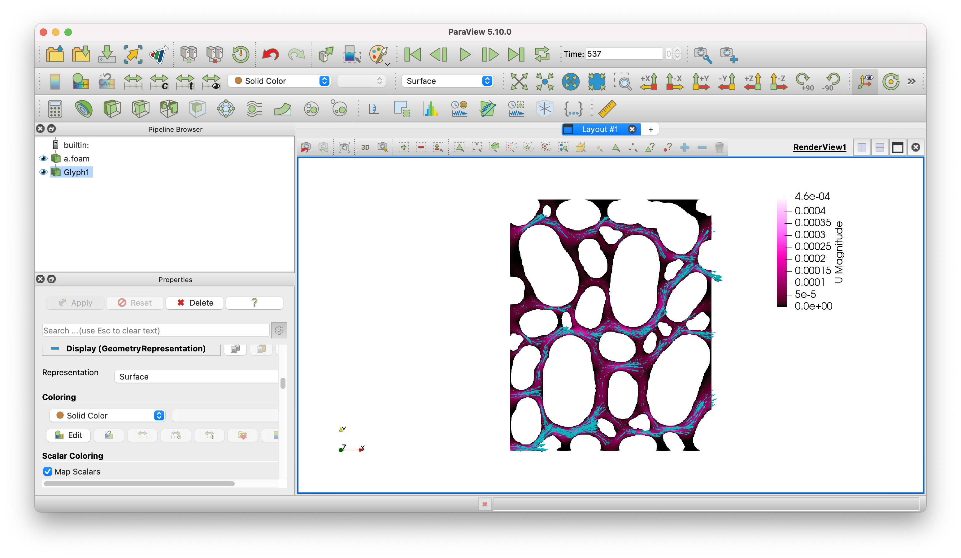Image resolution: width=961 pixels, height=558 pixels.
Task: Hide Glyph1 using its eye icon
Action: click(x=43, y=172)
